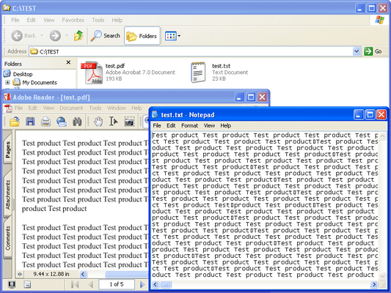Select the test.txt file icon

pyautogui.click(x=198, y=73)
